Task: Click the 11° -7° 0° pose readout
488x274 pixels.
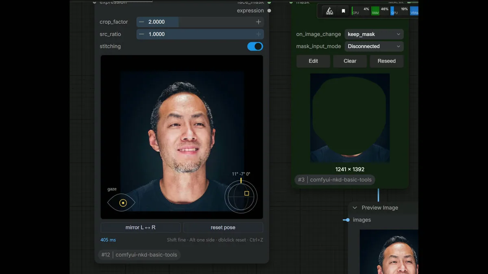Action: coord(241,174)
